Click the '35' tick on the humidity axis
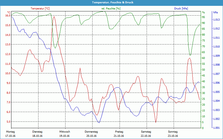The image size is (223, 139). (x=203, y=87)
